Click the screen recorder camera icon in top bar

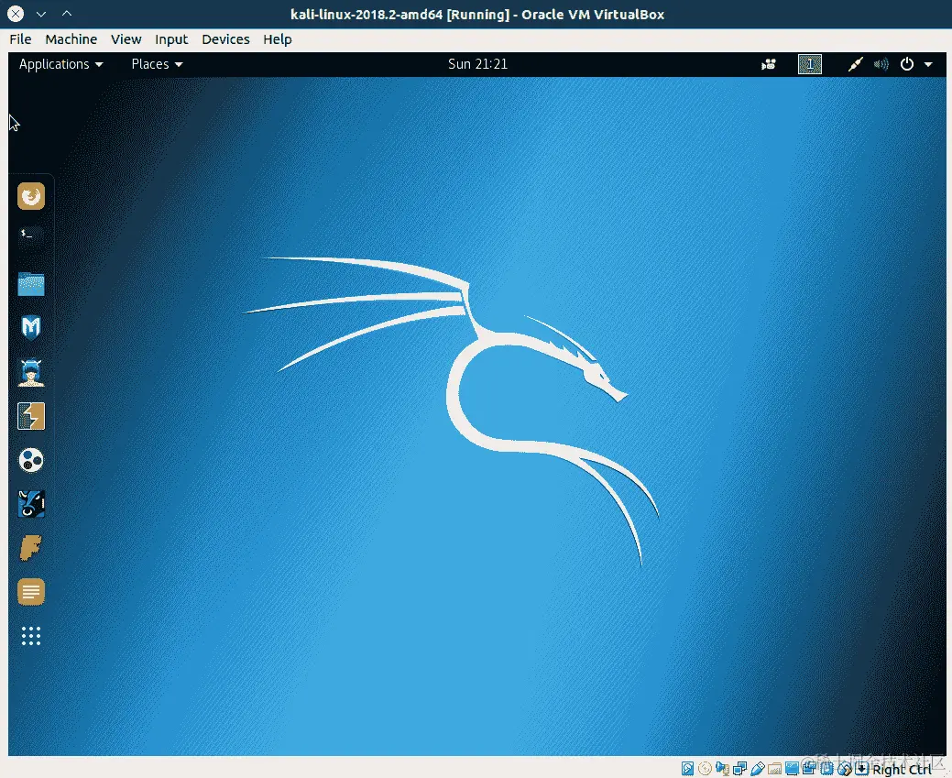point(769,64)
